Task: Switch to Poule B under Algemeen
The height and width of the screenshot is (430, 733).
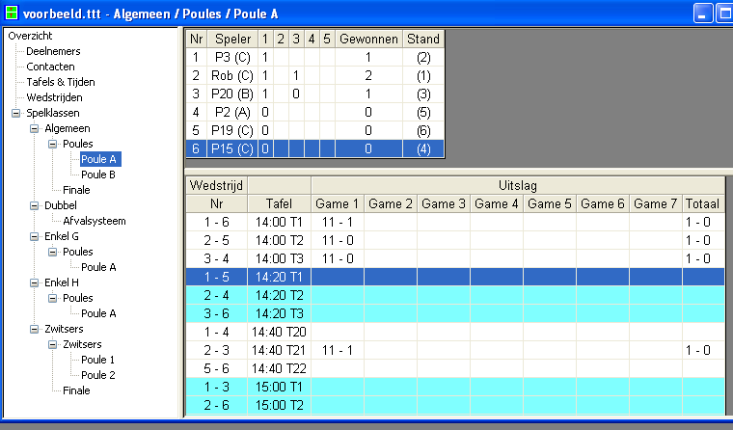Action: (98, 175)
